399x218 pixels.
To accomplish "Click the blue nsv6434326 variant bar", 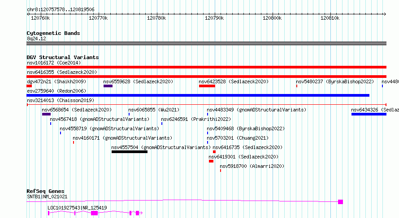I will 369,114.
